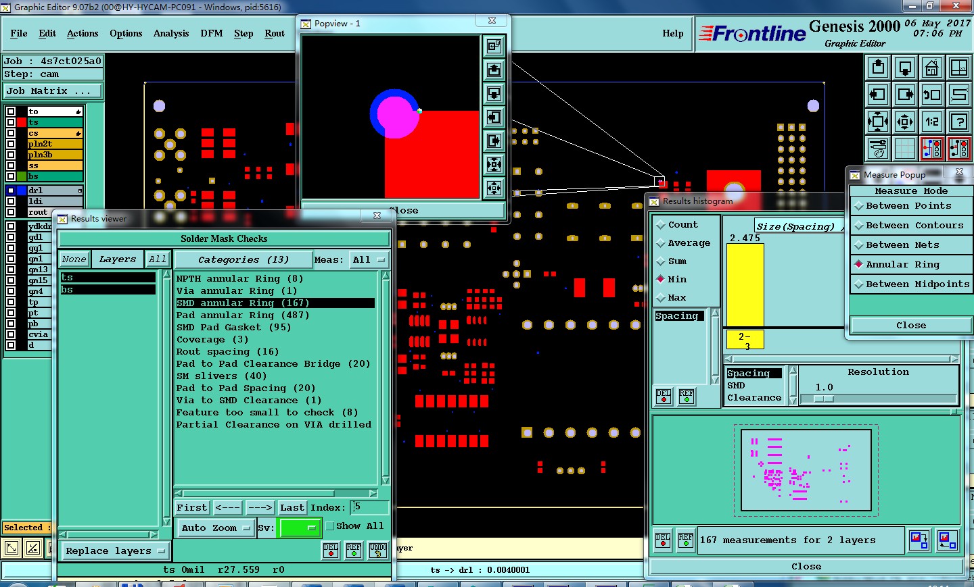Screen dimensions: 974x587
Task: Click UNDO icon in Results viewer
Action: coord(378,551)
